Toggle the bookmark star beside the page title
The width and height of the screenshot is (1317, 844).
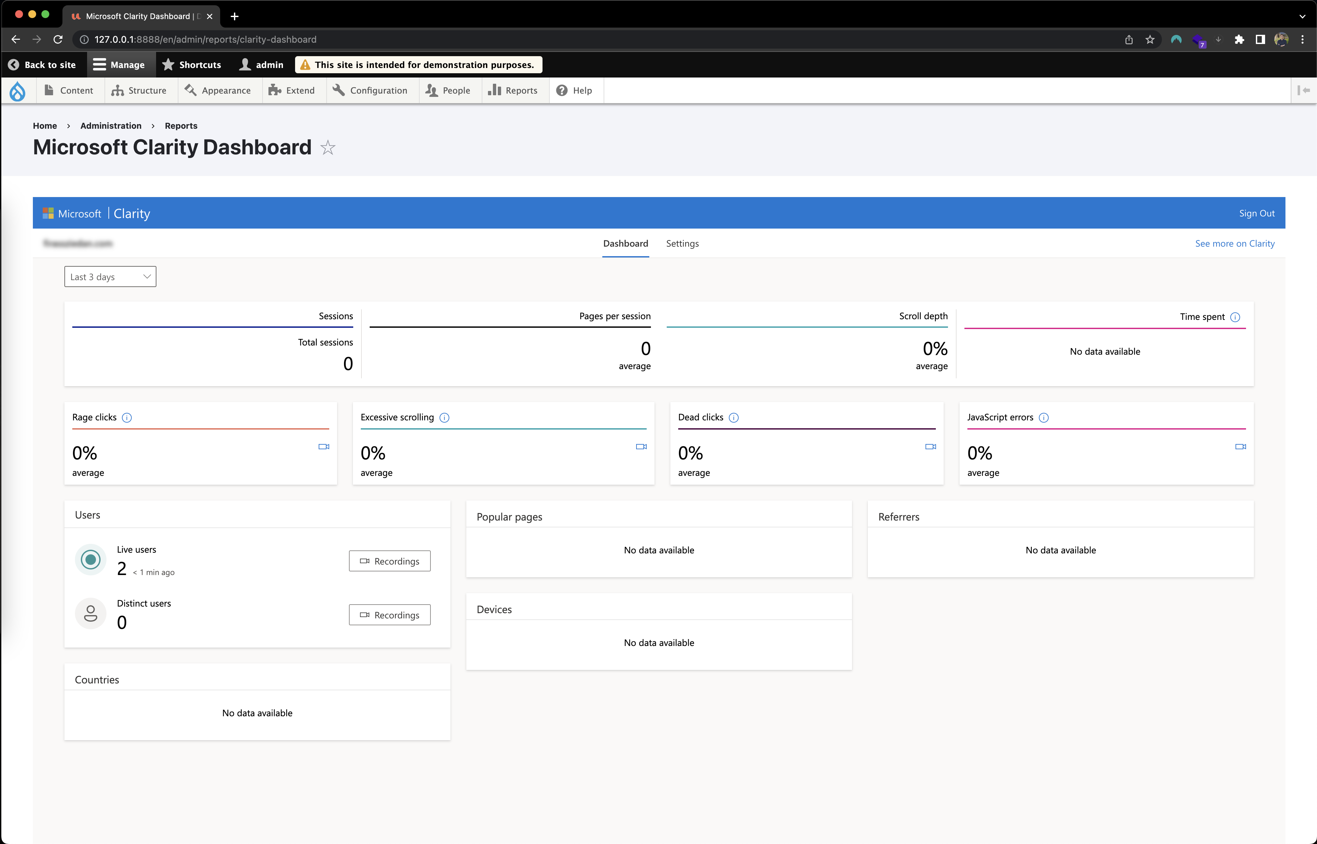pyautogui.click(x=327, y=147)
